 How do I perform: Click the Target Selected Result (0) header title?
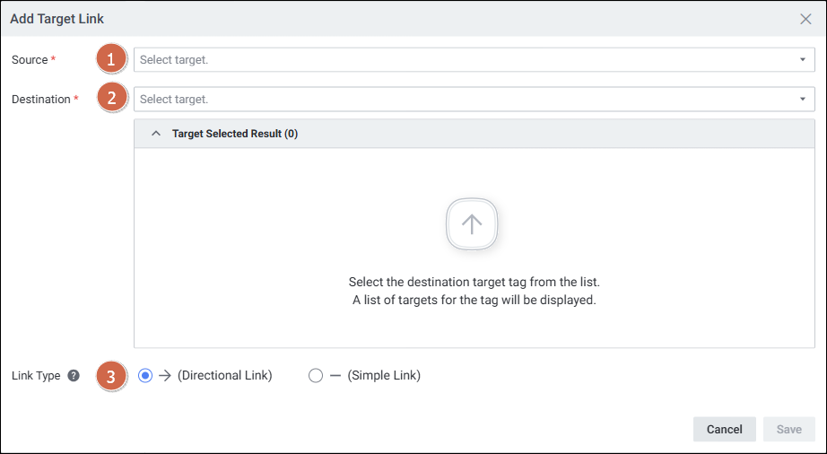235,134
